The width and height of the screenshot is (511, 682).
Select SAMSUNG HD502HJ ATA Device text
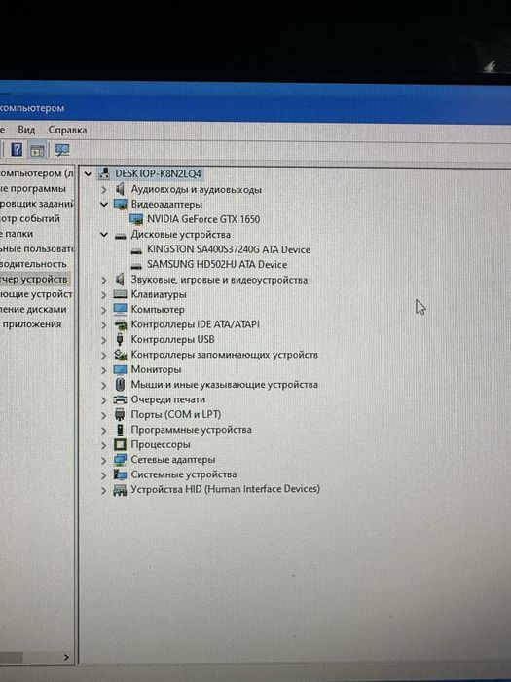(x=217, y=264)
